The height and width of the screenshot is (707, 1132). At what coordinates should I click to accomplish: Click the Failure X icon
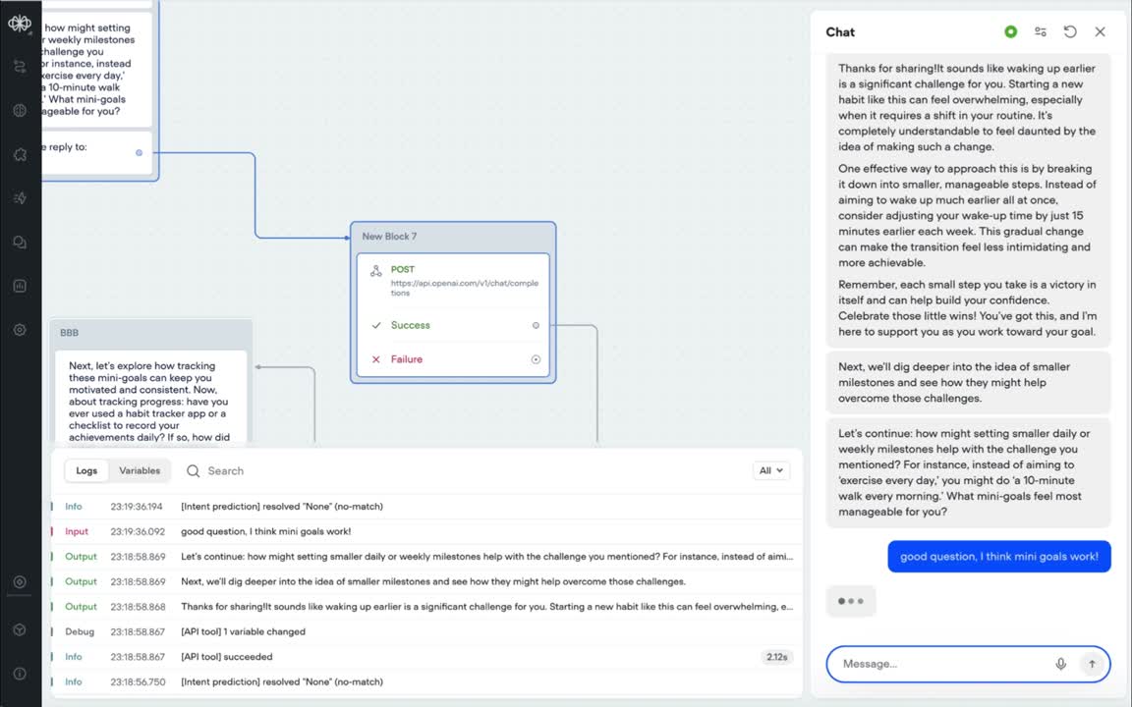click(x=376, y=359)
